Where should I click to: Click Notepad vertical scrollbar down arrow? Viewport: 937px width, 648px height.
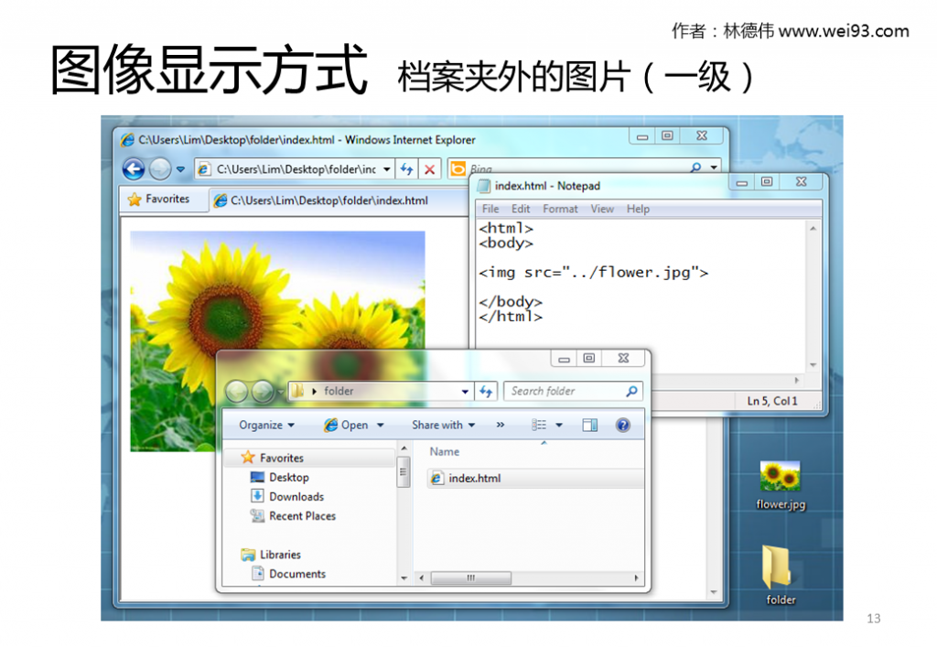point(813,364)
